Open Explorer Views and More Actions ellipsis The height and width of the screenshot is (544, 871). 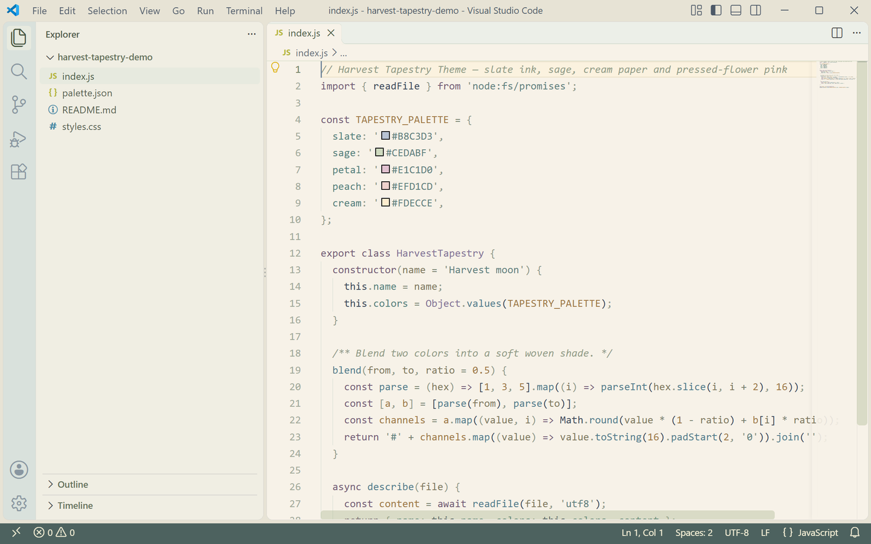252,34
